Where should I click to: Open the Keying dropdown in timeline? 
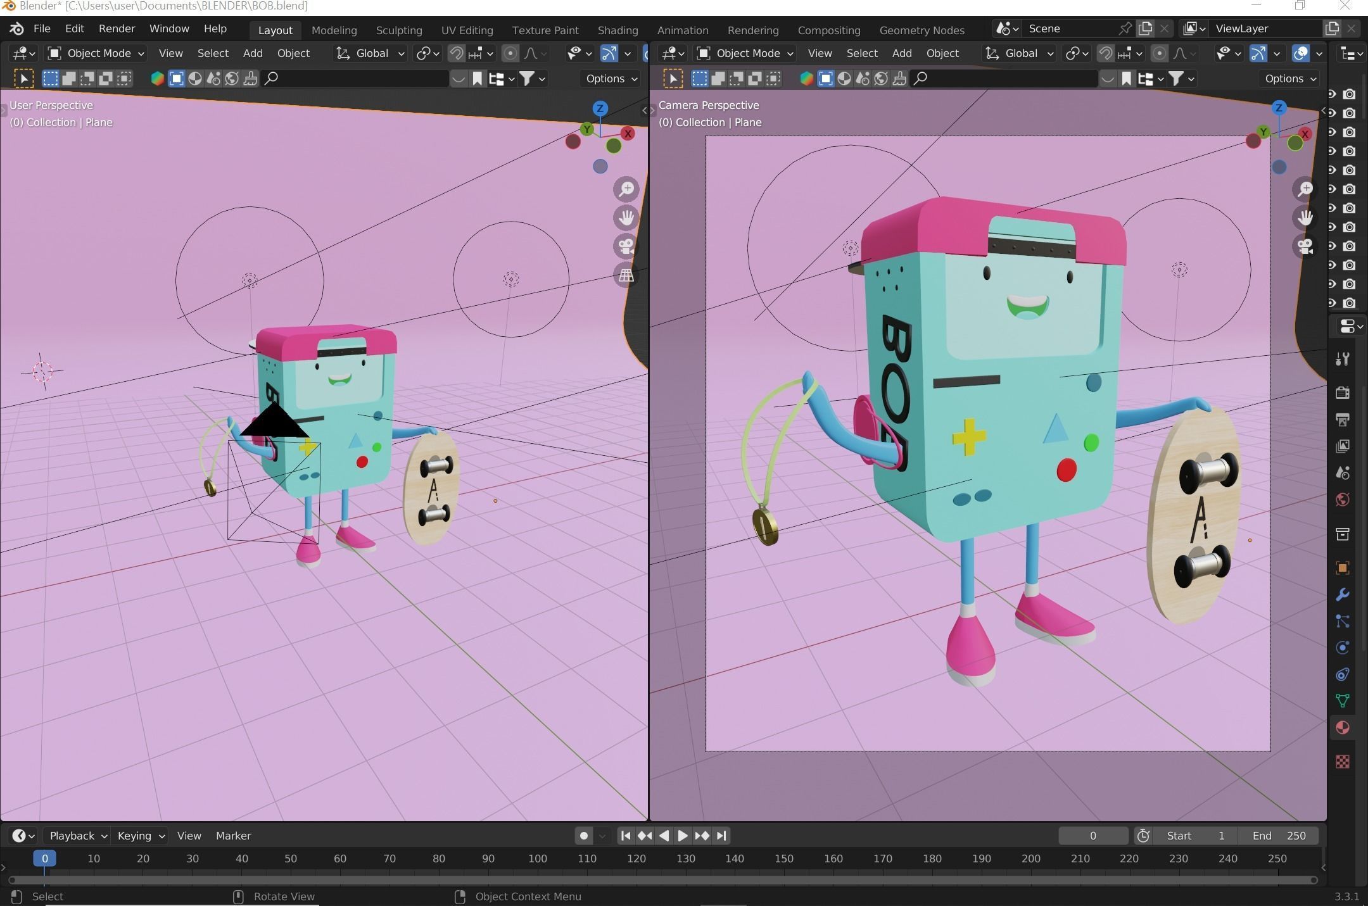point(141,836)
